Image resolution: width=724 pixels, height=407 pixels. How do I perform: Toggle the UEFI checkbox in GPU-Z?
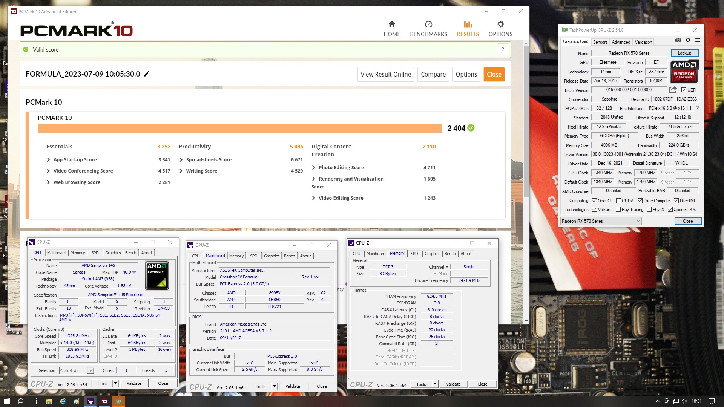tap(684, 90)
